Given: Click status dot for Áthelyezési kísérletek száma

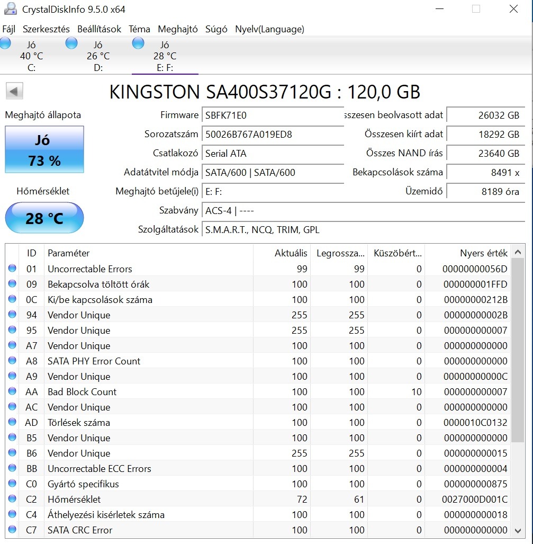Looking at the screenshot, I should coord(12,514).
